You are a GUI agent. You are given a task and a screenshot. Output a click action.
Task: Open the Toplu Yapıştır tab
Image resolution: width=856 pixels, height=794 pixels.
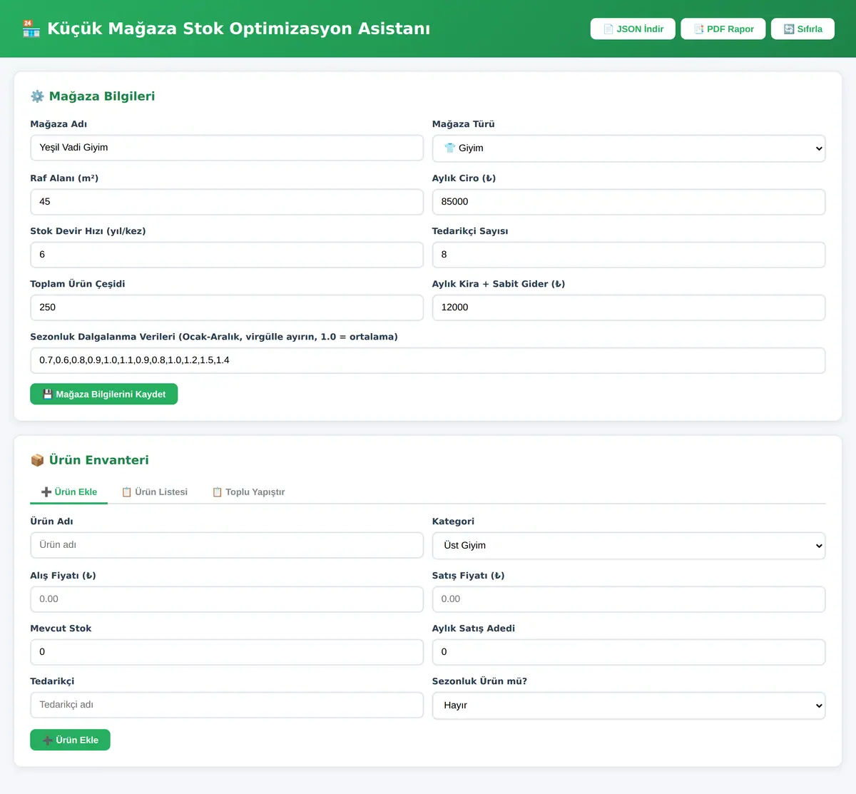248,492
